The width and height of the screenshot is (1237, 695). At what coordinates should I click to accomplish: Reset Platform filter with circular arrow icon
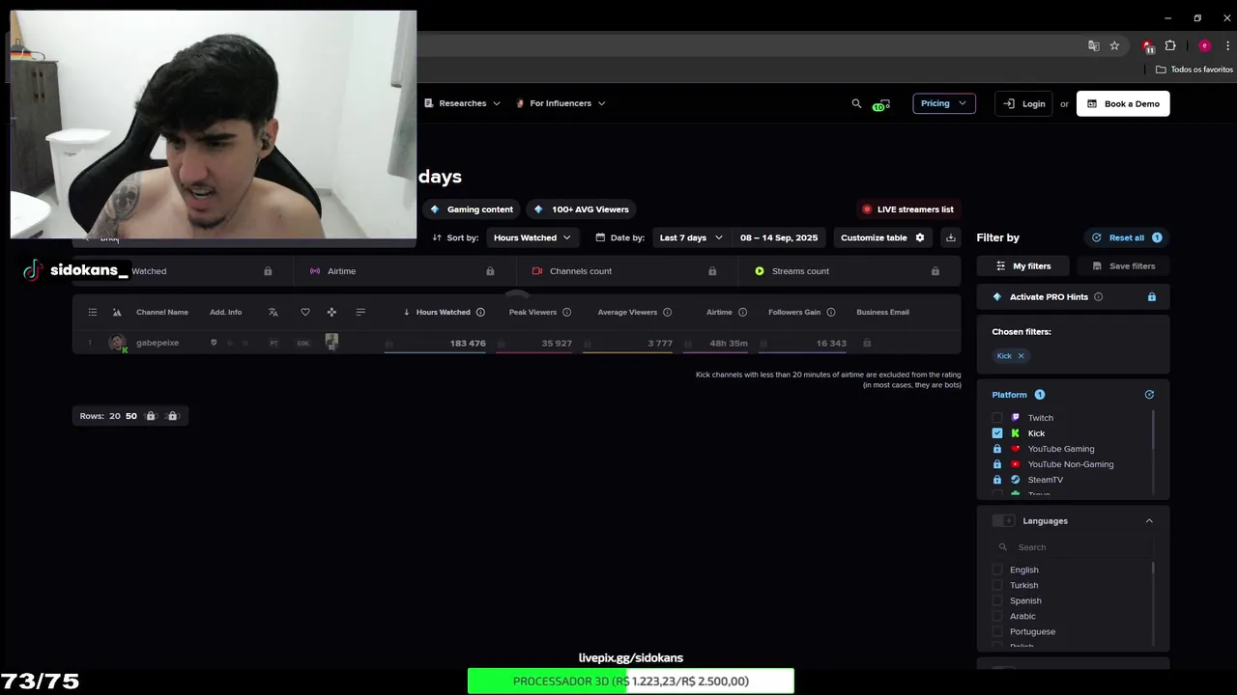[x=1149, y=394]
